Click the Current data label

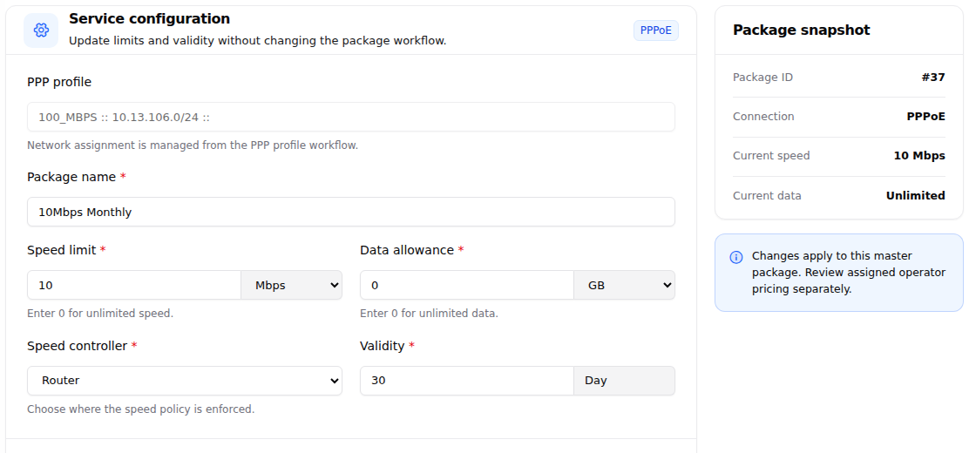tap(767, 195)
